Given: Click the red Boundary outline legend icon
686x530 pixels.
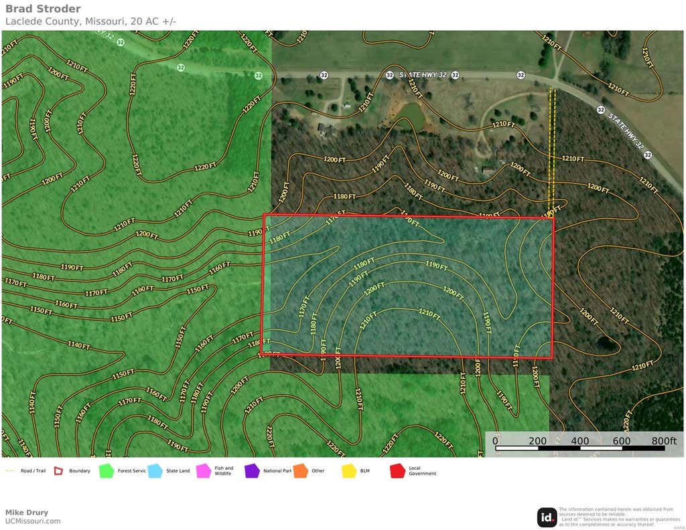Looking at the screenshot, I should [58, 470].
